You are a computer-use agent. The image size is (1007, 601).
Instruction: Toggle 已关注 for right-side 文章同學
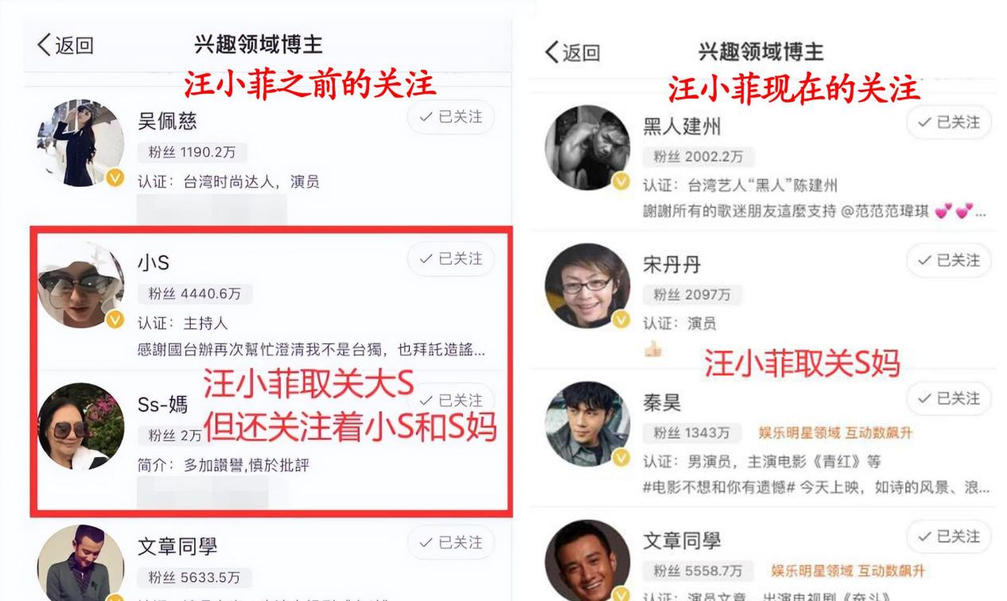click(x=949, y=537)
